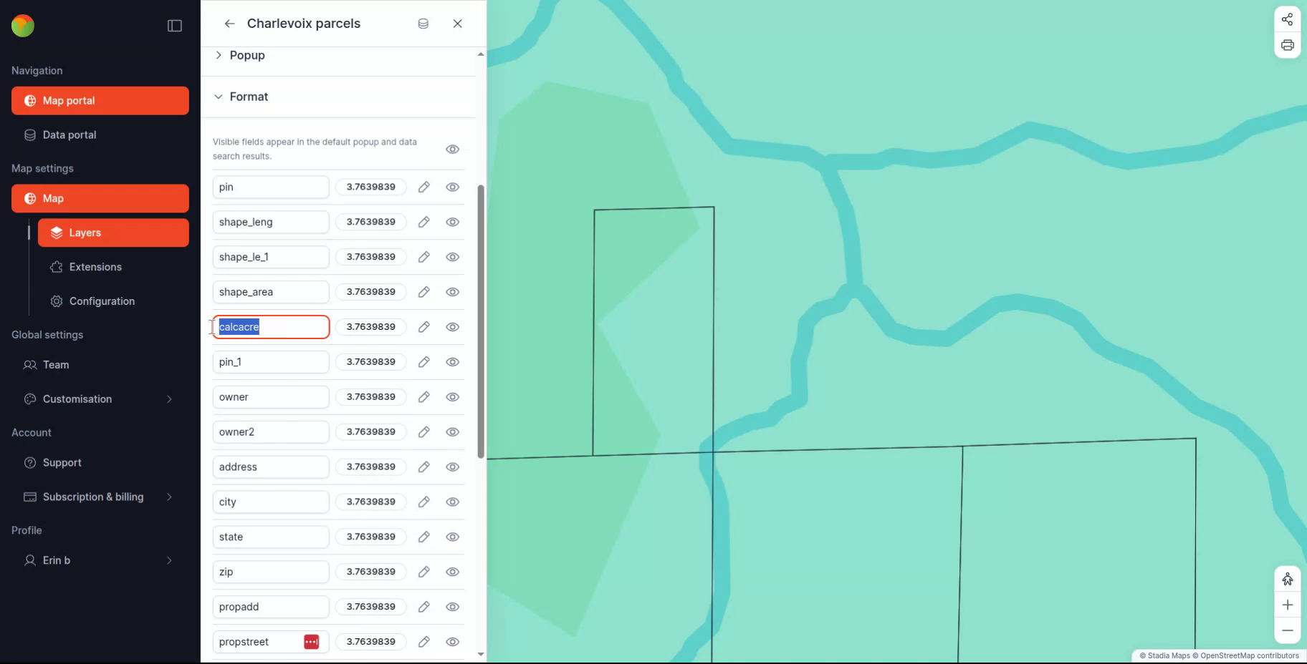Click the back arrow in the panel header
The height and width of the screenshot is (664, 1307).
coord(229,23)
